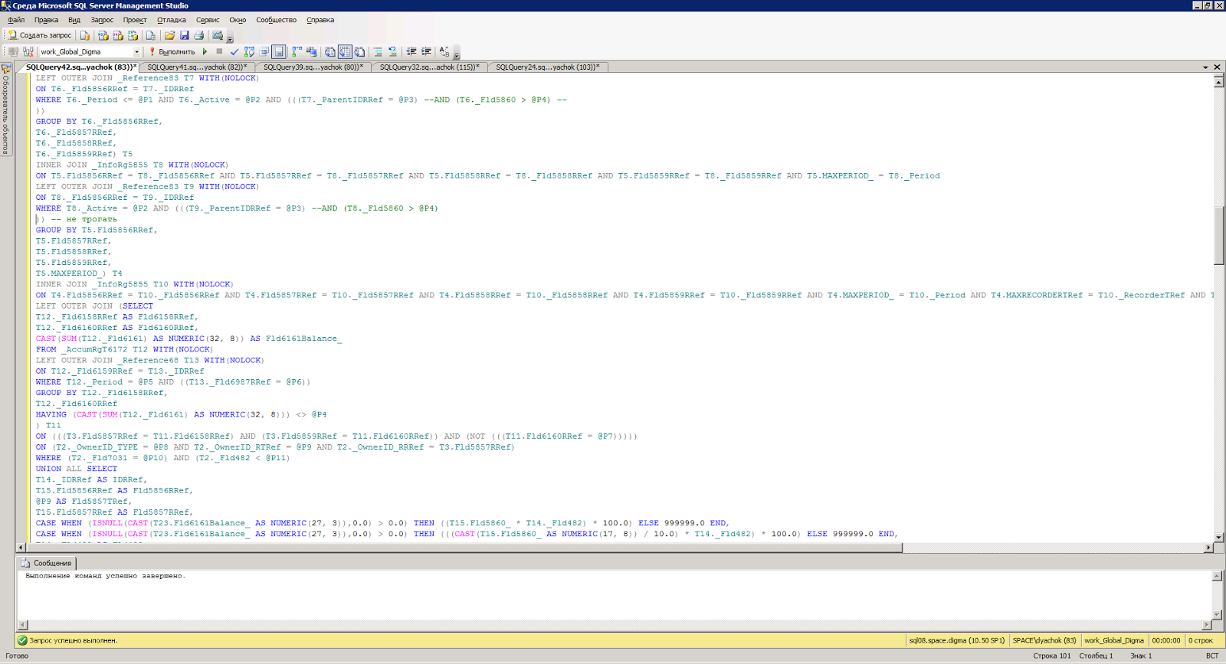1226x664 pixels.
Task: Click the Display Estimated Execution Plan icon
Action: (249, 52)
